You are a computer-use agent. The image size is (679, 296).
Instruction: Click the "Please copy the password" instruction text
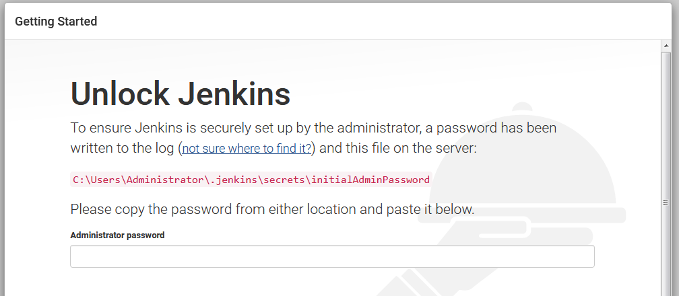[x=272, y=209]
